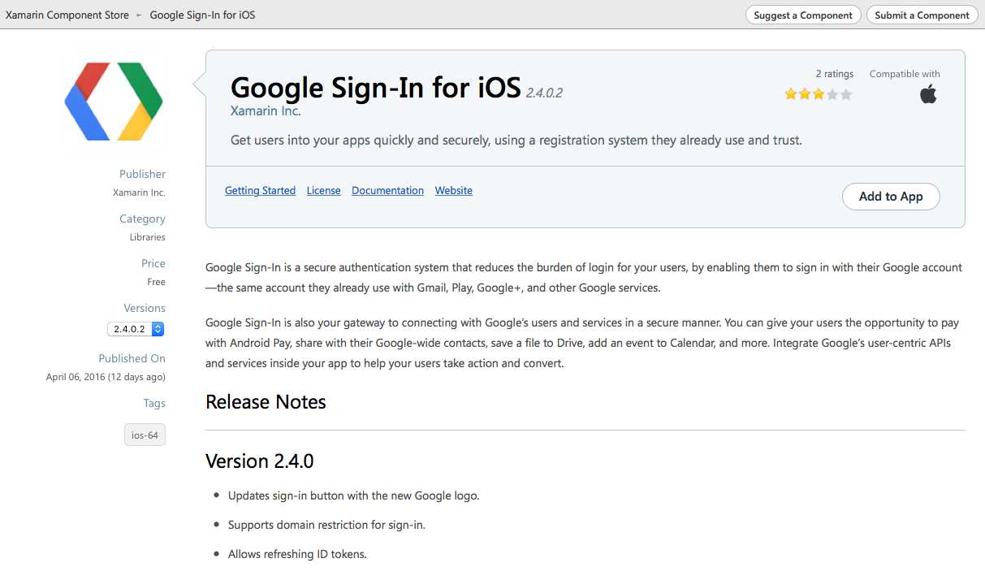Click the Suggest a Component button
The width and height of the screenshot is (985, 580).
(803, 15)
